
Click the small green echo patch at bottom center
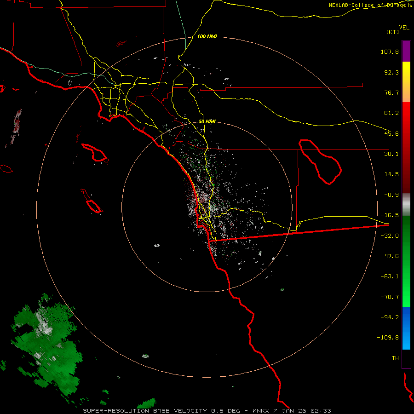click(x=147, y=403)
